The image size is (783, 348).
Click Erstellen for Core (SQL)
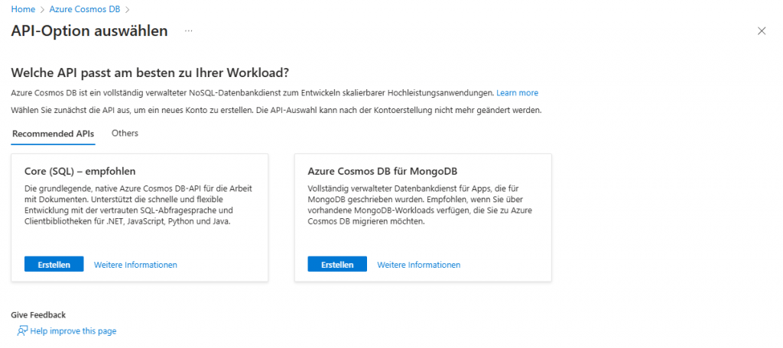(x=54, y=264)
